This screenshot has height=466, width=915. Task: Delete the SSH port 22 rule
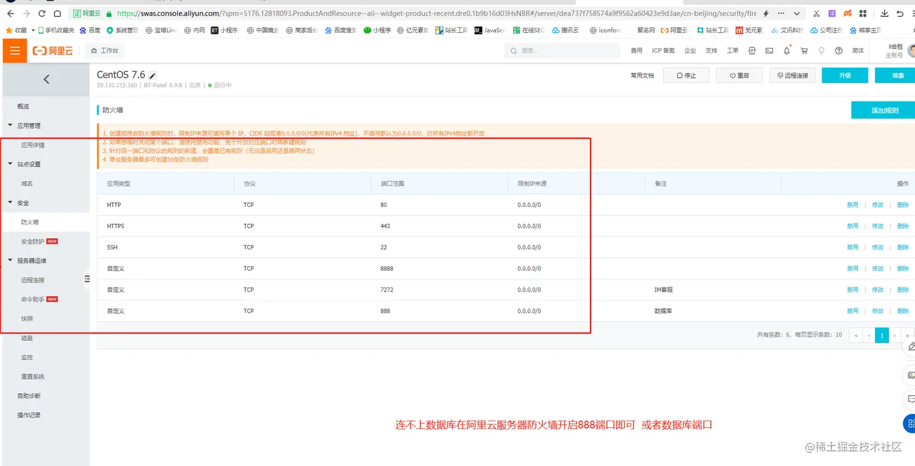pyautogui.click(x=902, y=248)
